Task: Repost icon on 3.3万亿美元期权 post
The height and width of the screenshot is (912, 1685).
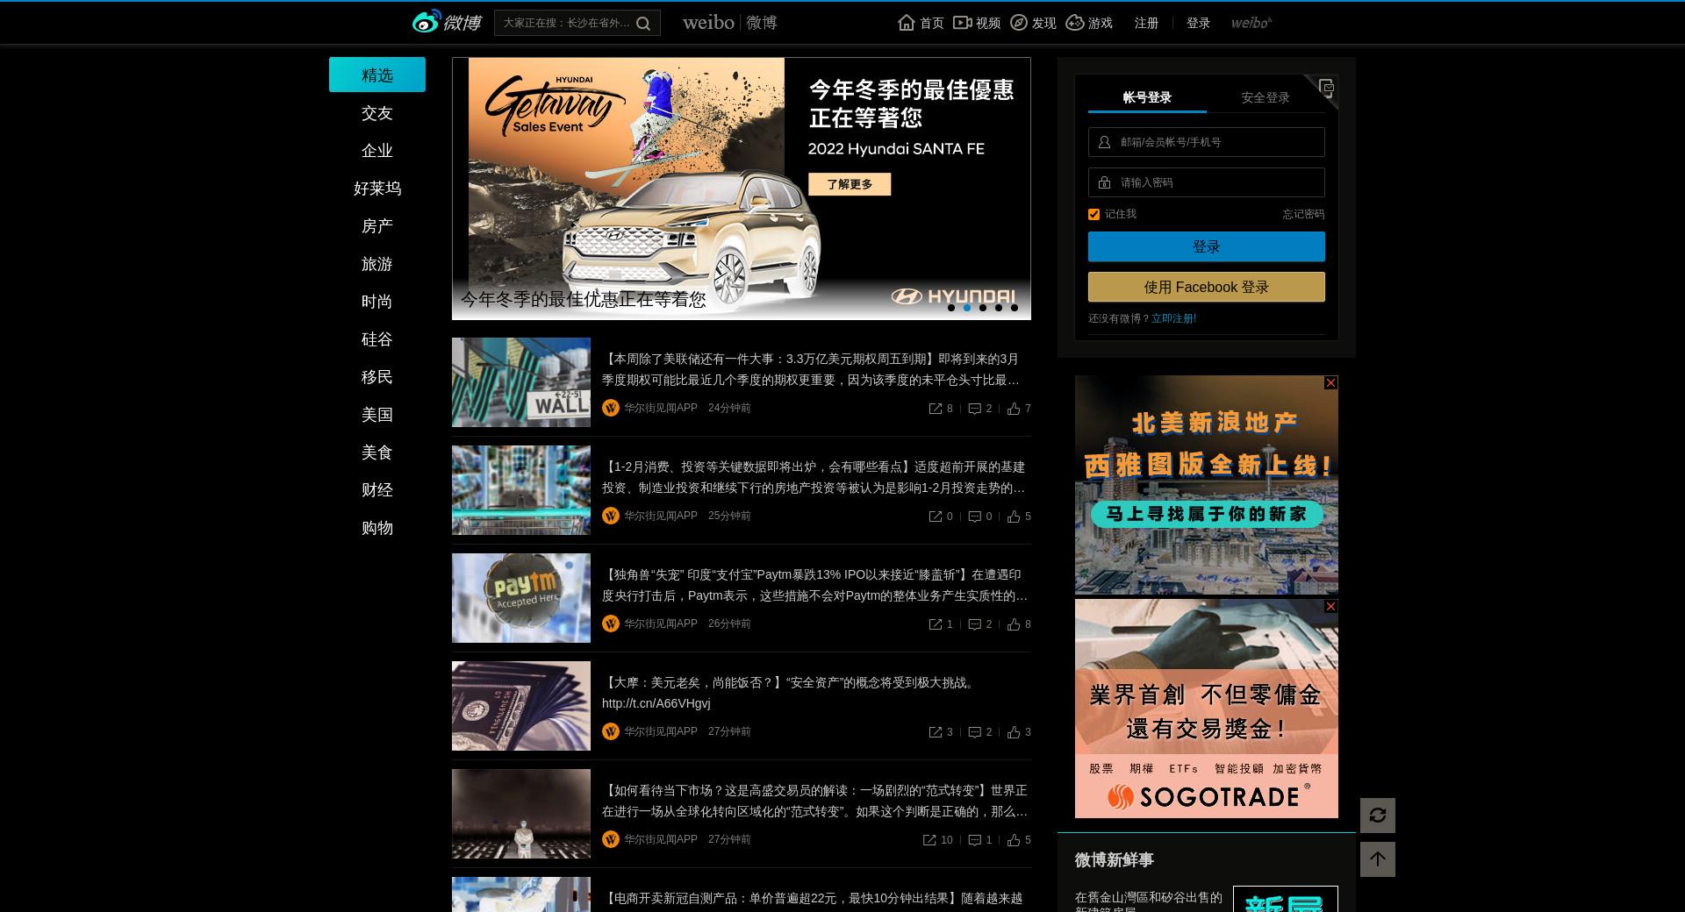Action: pos(936,409)
